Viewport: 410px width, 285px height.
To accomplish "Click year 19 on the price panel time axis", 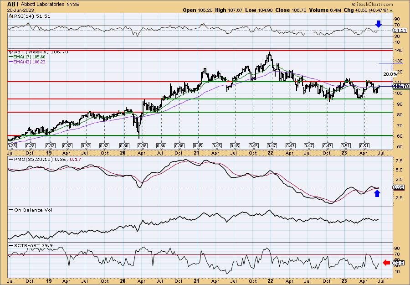I will [49, 153].
